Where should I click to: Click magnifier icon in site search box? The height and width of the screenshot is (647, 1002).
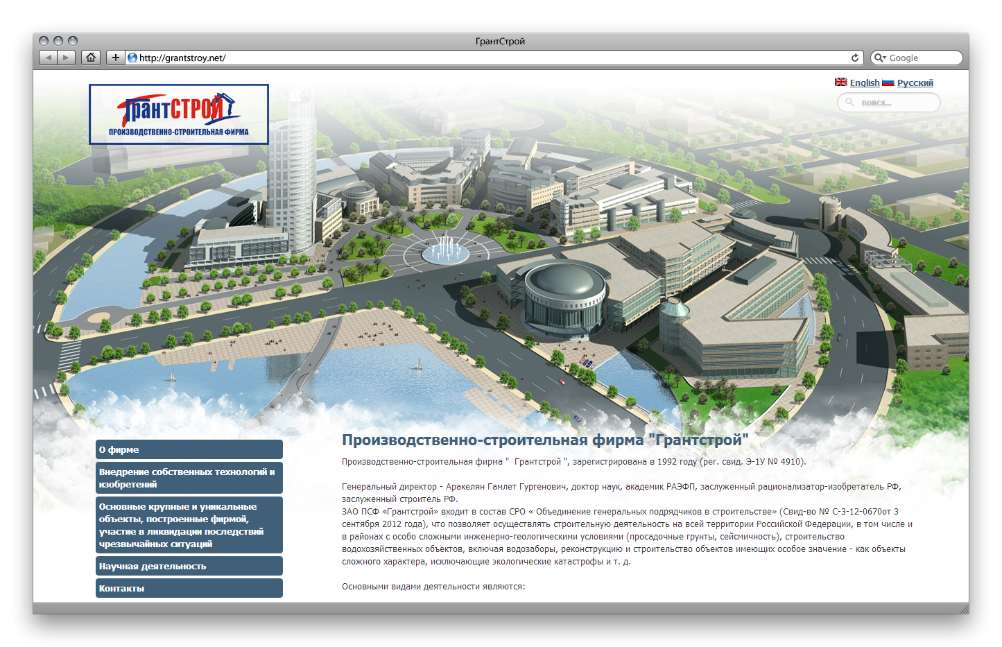849,103
